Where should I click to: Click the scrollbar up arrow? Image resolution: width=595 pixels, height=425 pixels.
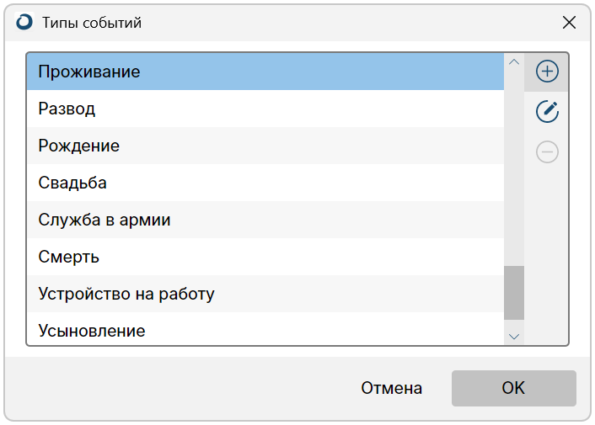(x=514, y=61)
